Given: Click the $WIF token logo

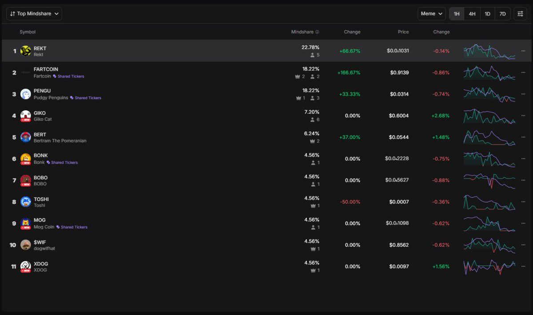Looking at the screenshot, I should 26,245.
